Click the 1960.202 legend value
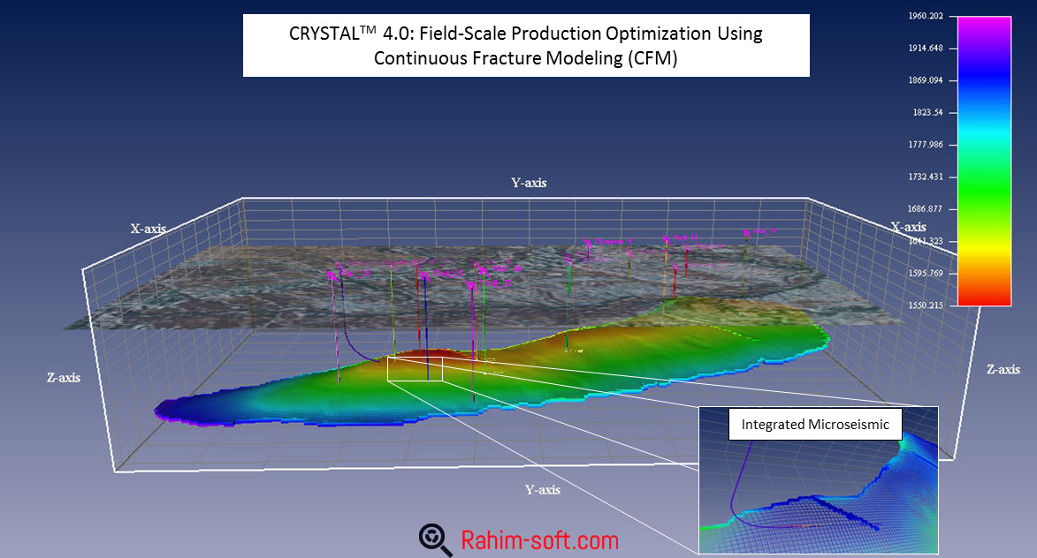This screenshot has width=1037, height=558. [x=926, y=16]
